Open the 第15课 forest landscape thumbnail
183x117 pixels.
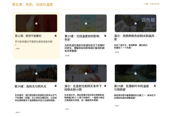point(135,73)
